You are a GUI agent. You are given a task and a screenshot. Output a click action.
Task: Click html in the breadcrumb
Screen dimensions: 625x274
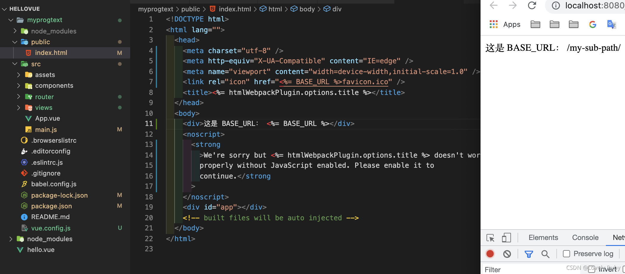(x=275, y=9)
